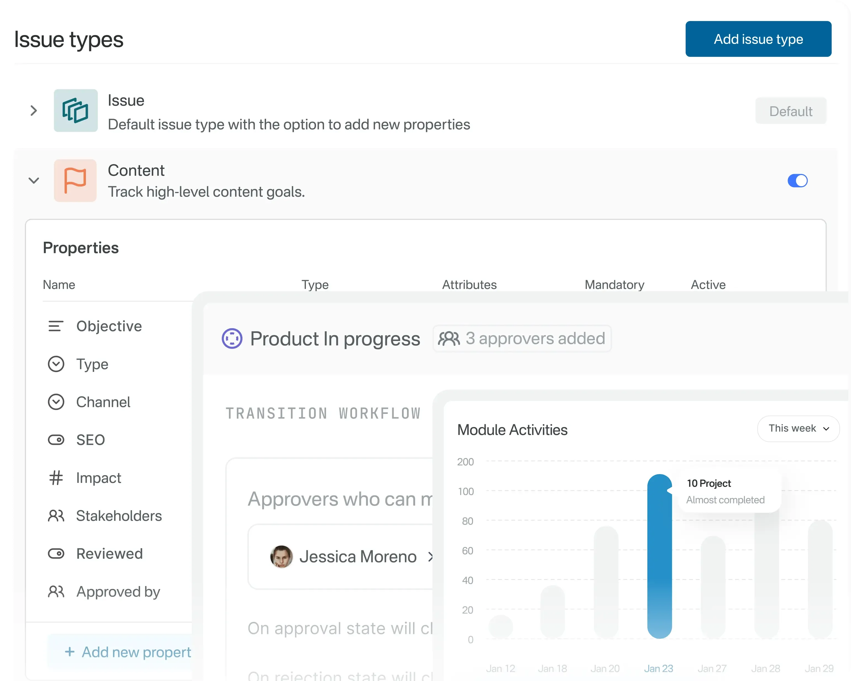Click the Impact hash number icon

pyautogui.click(x=56, y=478)
